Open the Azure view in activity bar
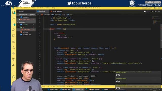This screenshot has height=91, width=162. pyautogui.click(x=14, y=53)
